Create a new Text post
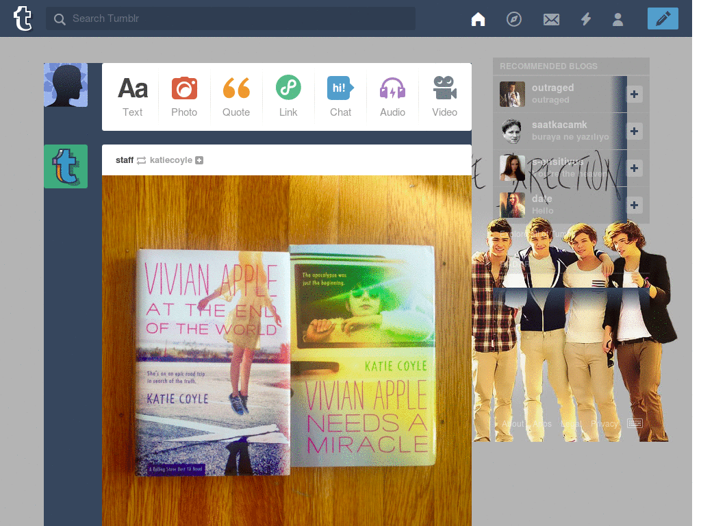 point(132,97)
